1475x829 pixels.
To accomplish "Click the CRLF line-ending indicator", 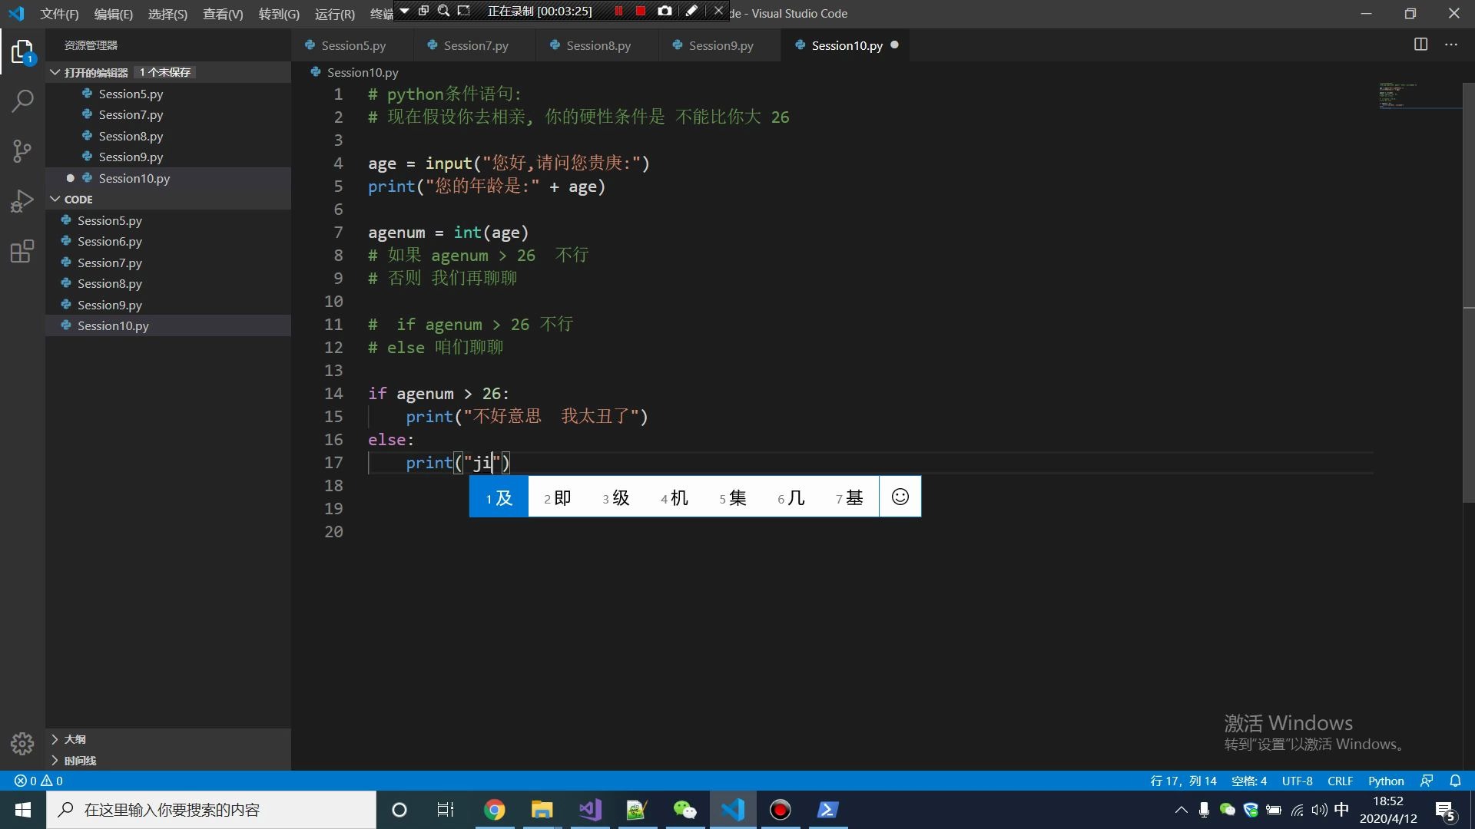I will point(1339,781).
